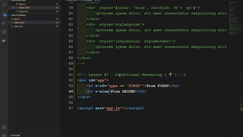The image size is (243, 137).
Task: Click the closing div tag on line 95
Action: [84, 97]
